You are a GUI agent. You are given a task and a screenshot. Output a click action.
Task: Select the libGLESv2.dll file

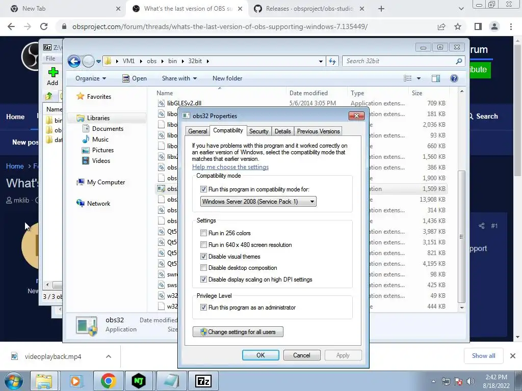pyautogui.click(x=184, y=103)
